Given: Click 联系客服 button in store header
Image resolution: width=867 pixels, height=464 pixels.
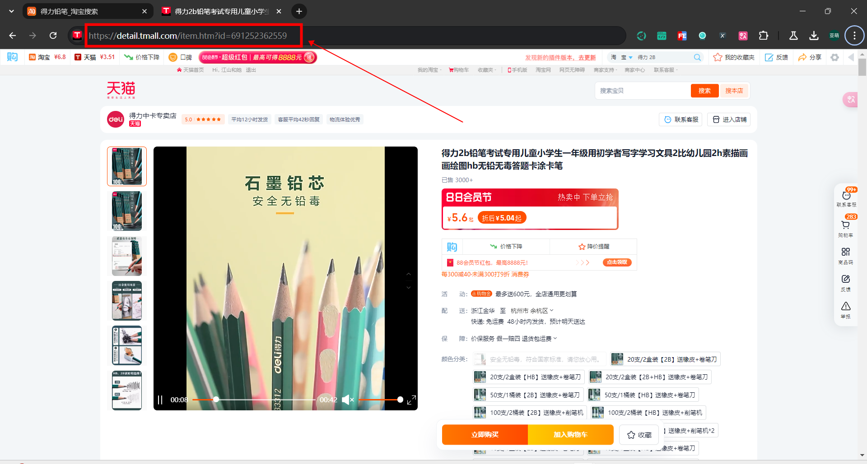Looking at the screenshot, I should pos(681,119).
